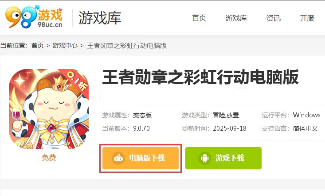Open the 王者勋章 game icon thumbnail
Image resolution: width=325 pixels, height=196 pixels.
[49, 109]
